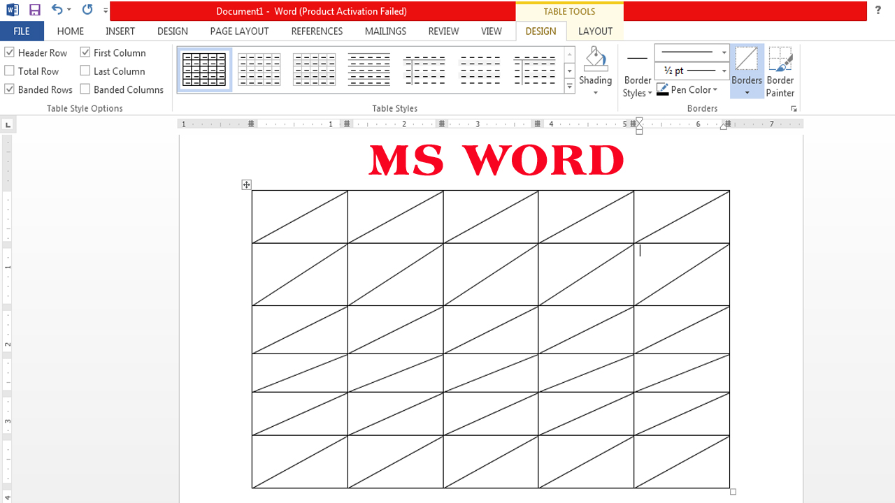895x503 pixels.
Task: Open the REFERENCES tab
Action: point(317,31)
